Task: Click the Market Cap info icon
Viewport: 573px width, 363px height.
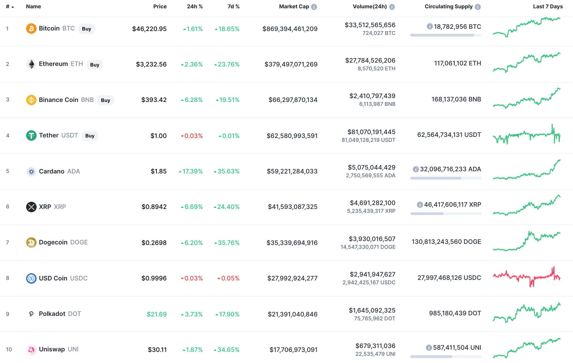Action: click(314, 7)
